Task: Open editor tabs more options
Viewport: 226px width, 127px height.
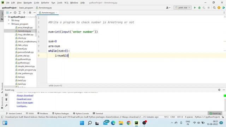Action: tap(224, 13)
